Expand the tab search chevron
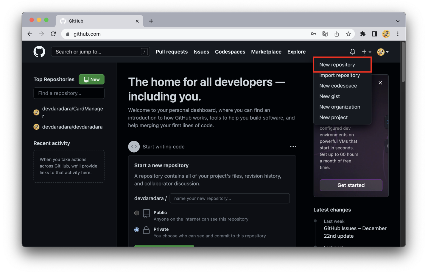 pyautogui.click(x=398, y=21)
